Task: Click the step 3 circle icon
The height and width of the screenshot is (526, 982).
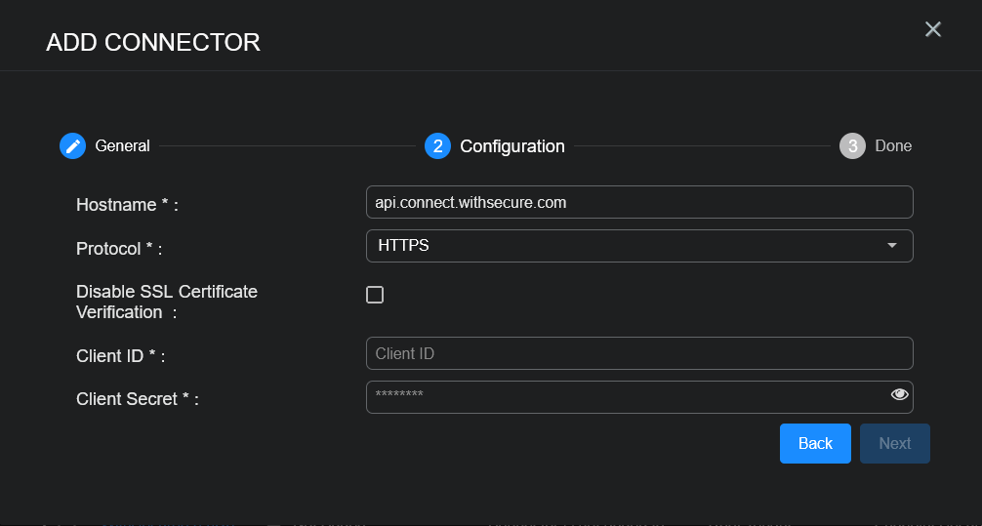Action: click(852, 146)
